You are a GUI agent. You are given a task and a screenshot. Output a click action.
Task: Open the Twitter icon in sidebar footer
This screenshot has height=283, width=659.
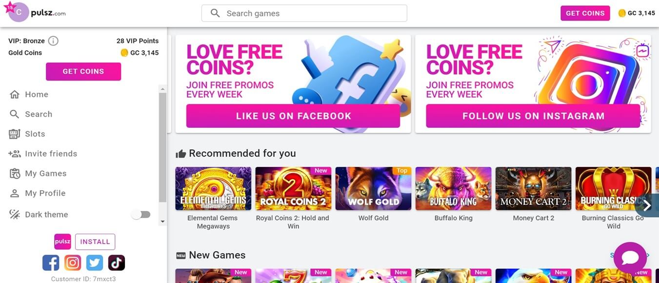(x=95, y=263)
